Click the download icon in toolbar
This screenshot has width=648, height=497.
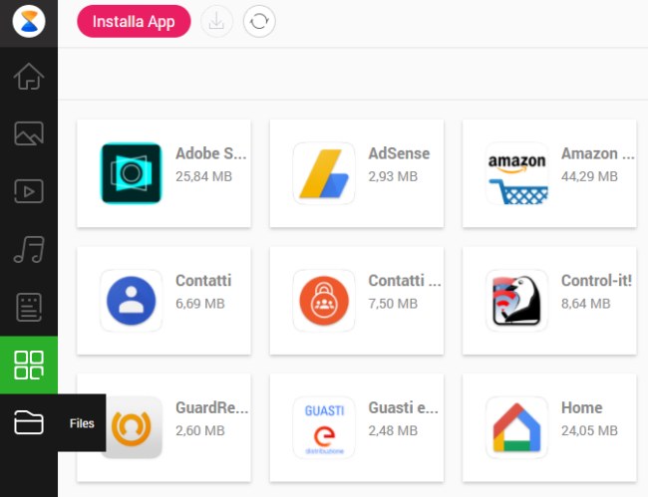coord(216,22)
